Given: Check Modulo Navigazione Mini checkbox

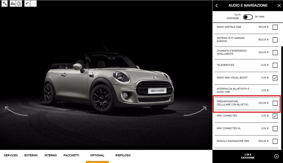Looking at the screenshot, I should [x=275, y=141].
